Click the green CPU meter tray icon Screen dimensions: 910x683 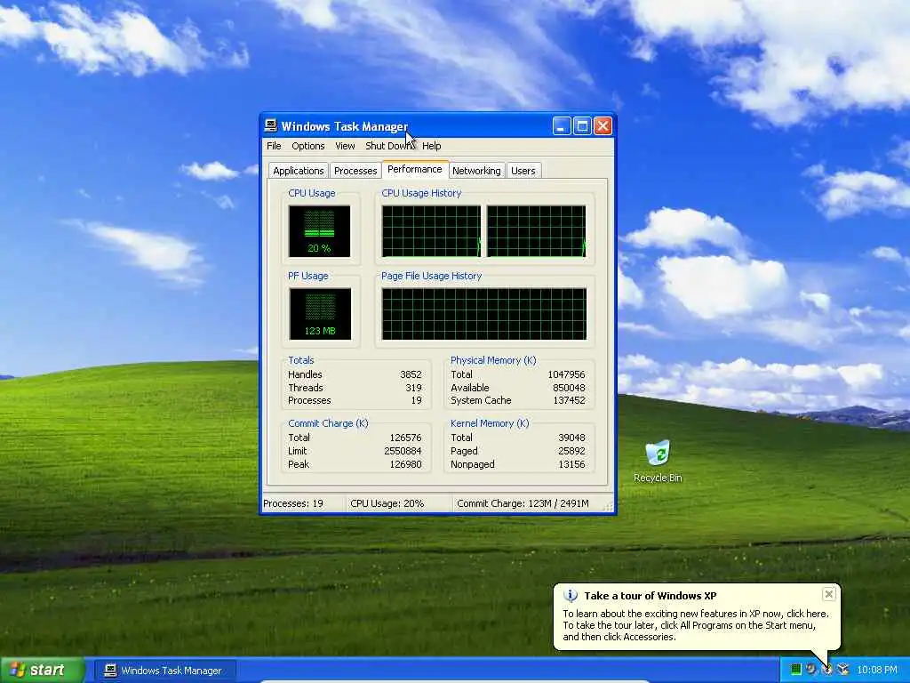[x=796, y=670]
